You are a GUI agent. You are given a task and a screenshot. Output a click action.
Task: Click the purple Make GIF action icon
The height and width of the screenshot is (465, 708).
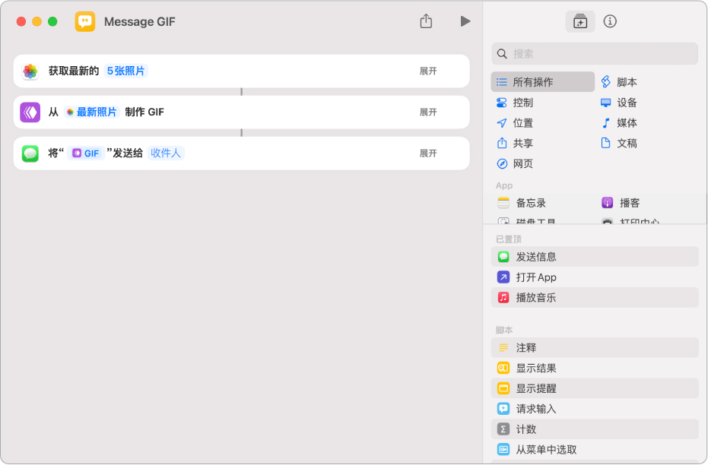click(30, 112)
